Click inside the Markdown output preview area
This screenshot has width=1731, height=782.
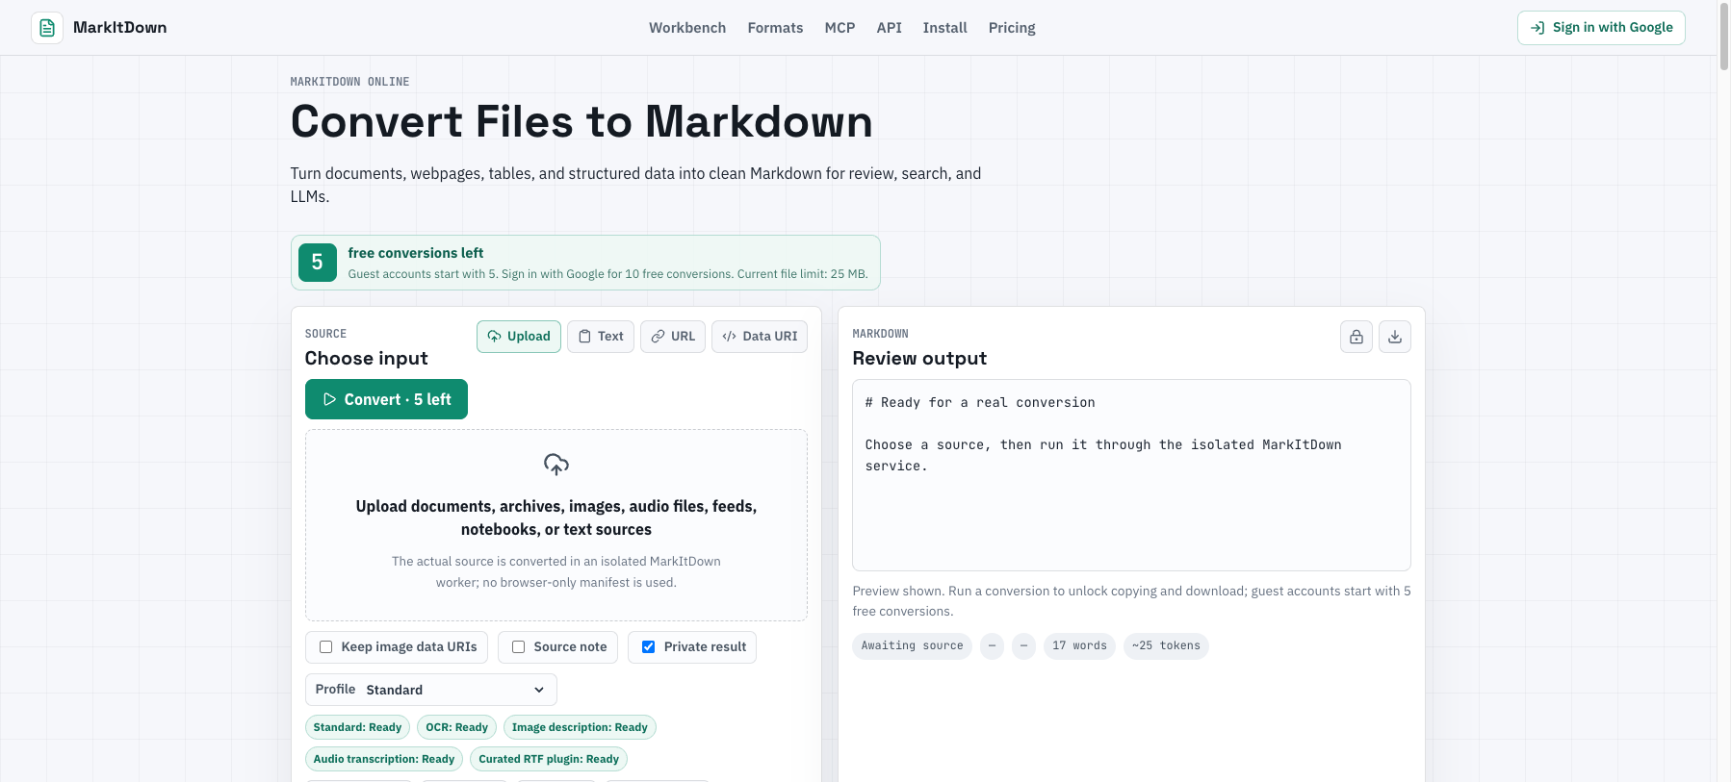(x=1131, y=475)
